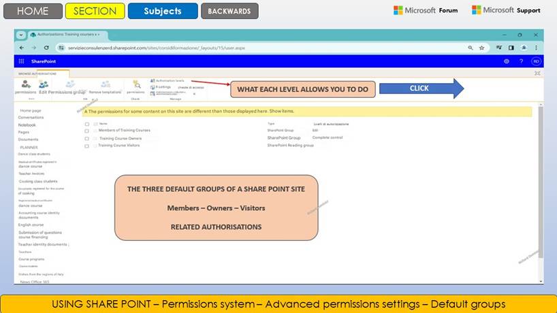Open Dance class students nav link
This screenshot has height=313, width=557.
34,154
